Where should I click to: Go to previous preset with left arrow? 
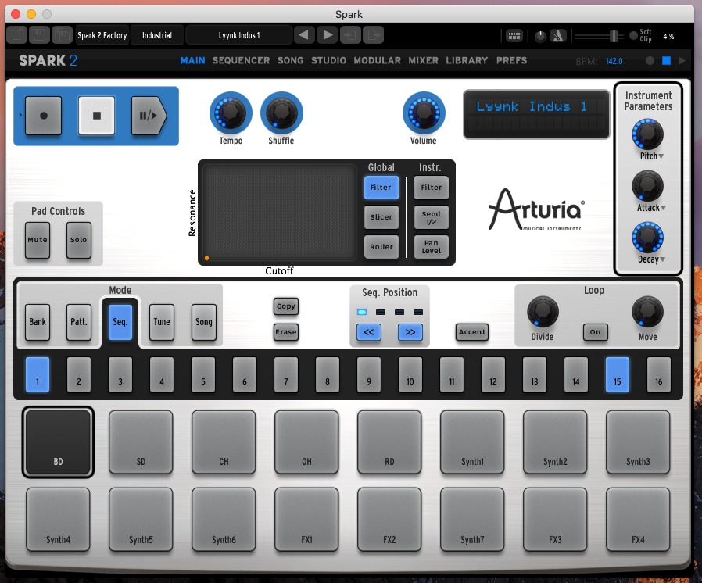(304, 35)
